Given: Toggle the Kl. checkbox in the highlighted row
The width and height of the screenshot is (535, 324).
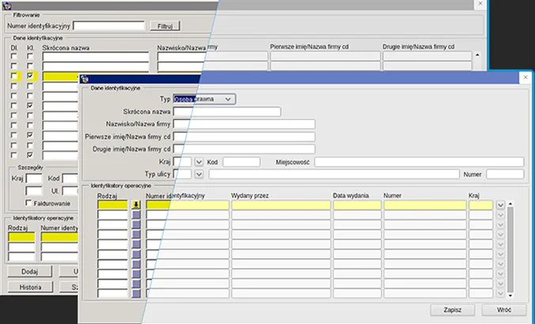Looking at the screenshot, I should pyautogui.click(x=30, y=76).
